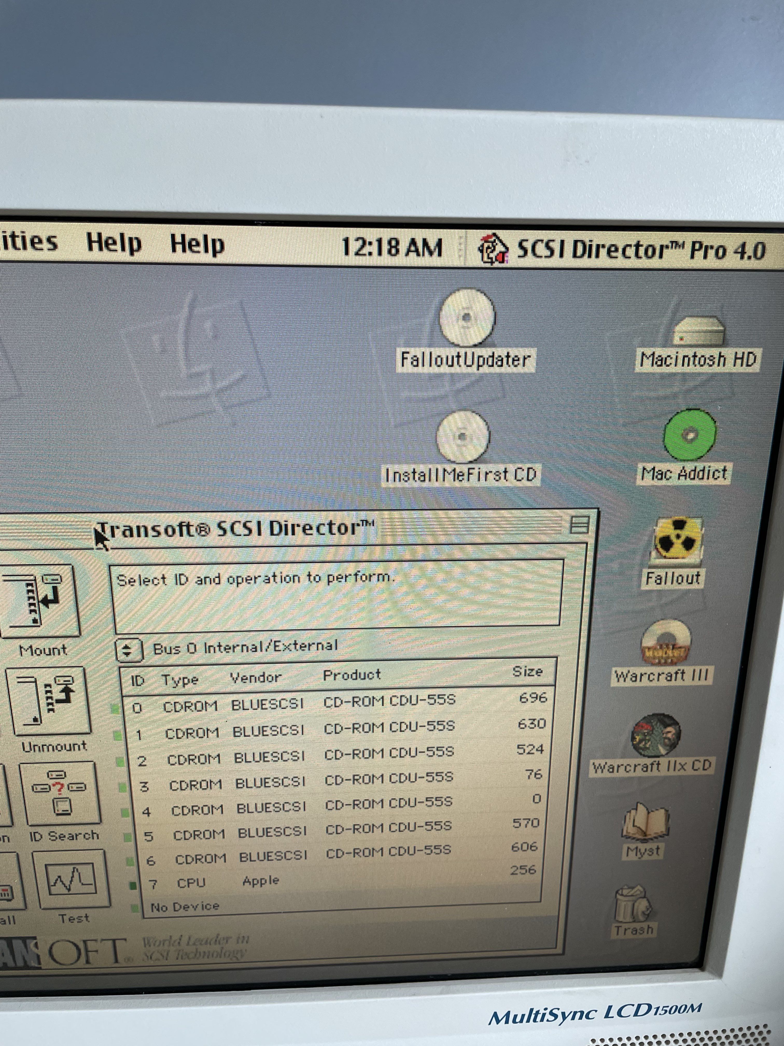The height and width of the screenshot is (1046, 784).
Task: Click the Type column header
Action: pyautogui.click(x=180, y=679)
